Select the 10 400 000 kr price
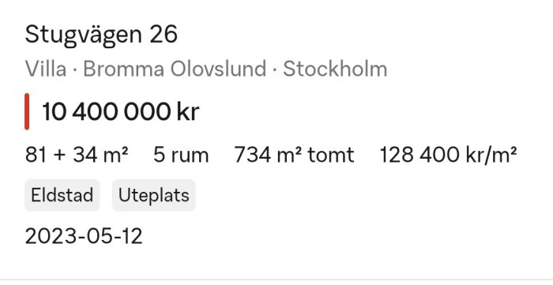Viewport: 553px width, 285px height. pyautogui.click(x=121, y=111)
